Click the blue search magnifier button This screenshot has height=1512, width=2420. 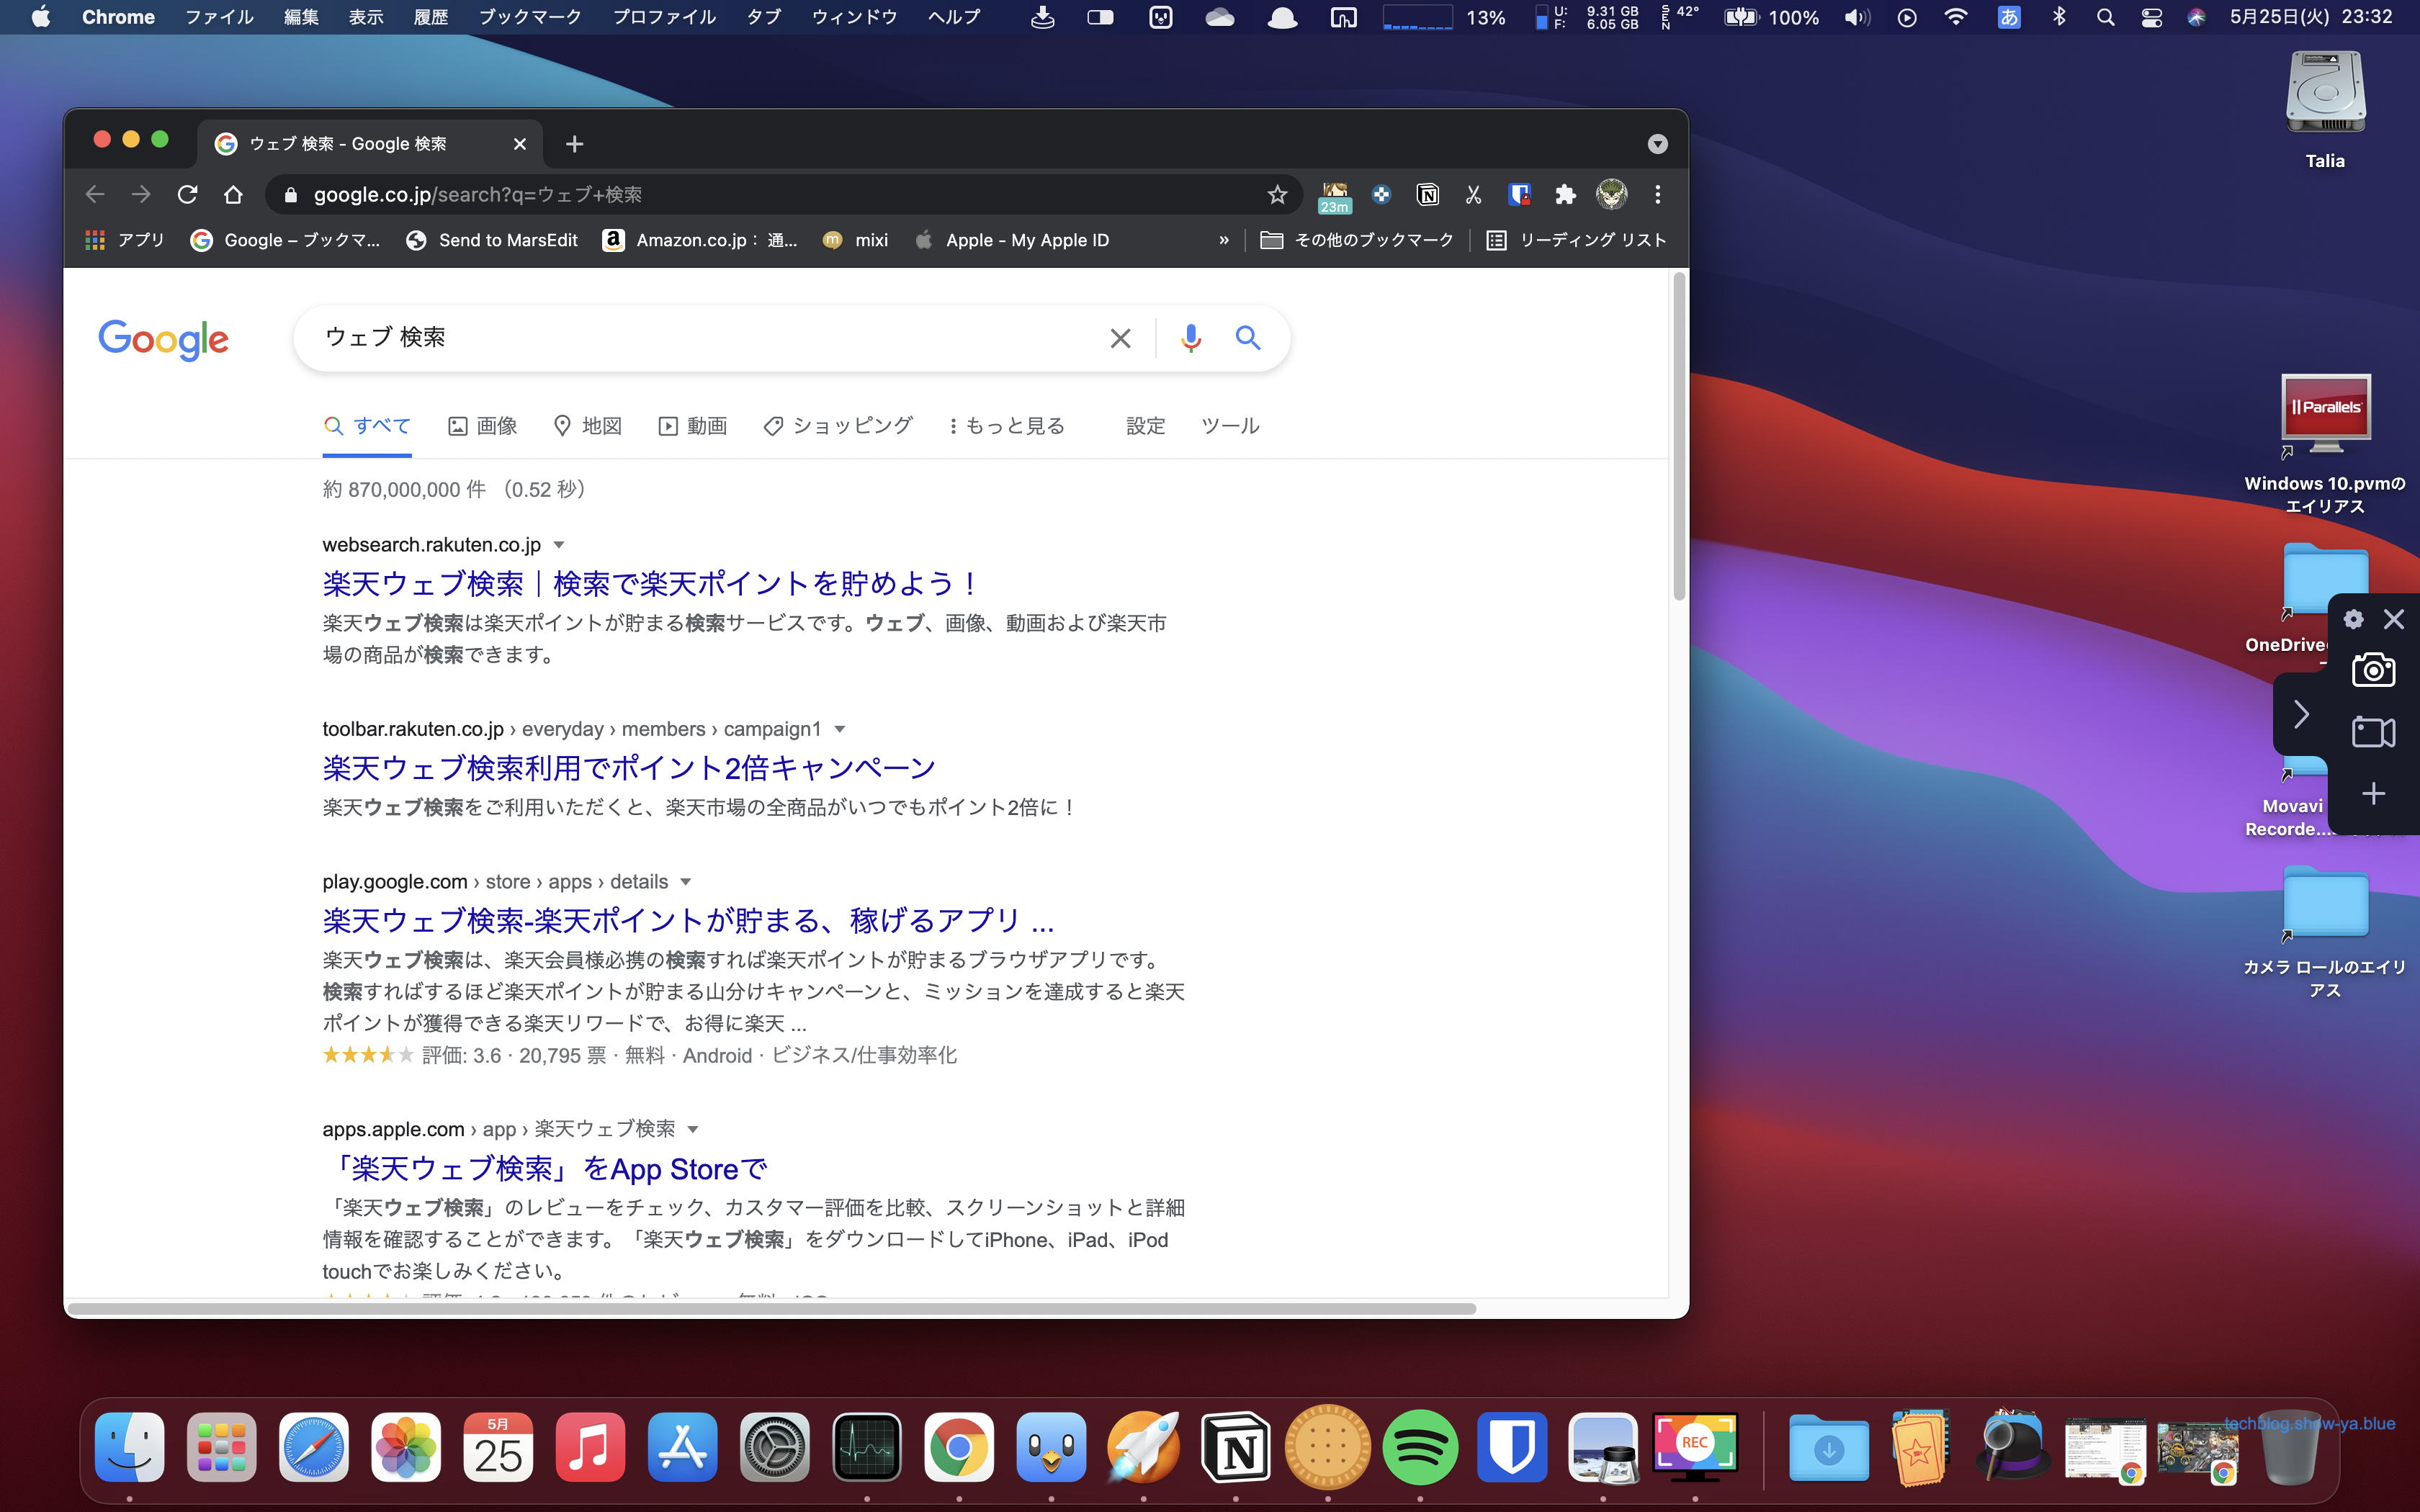point(1247,338)
